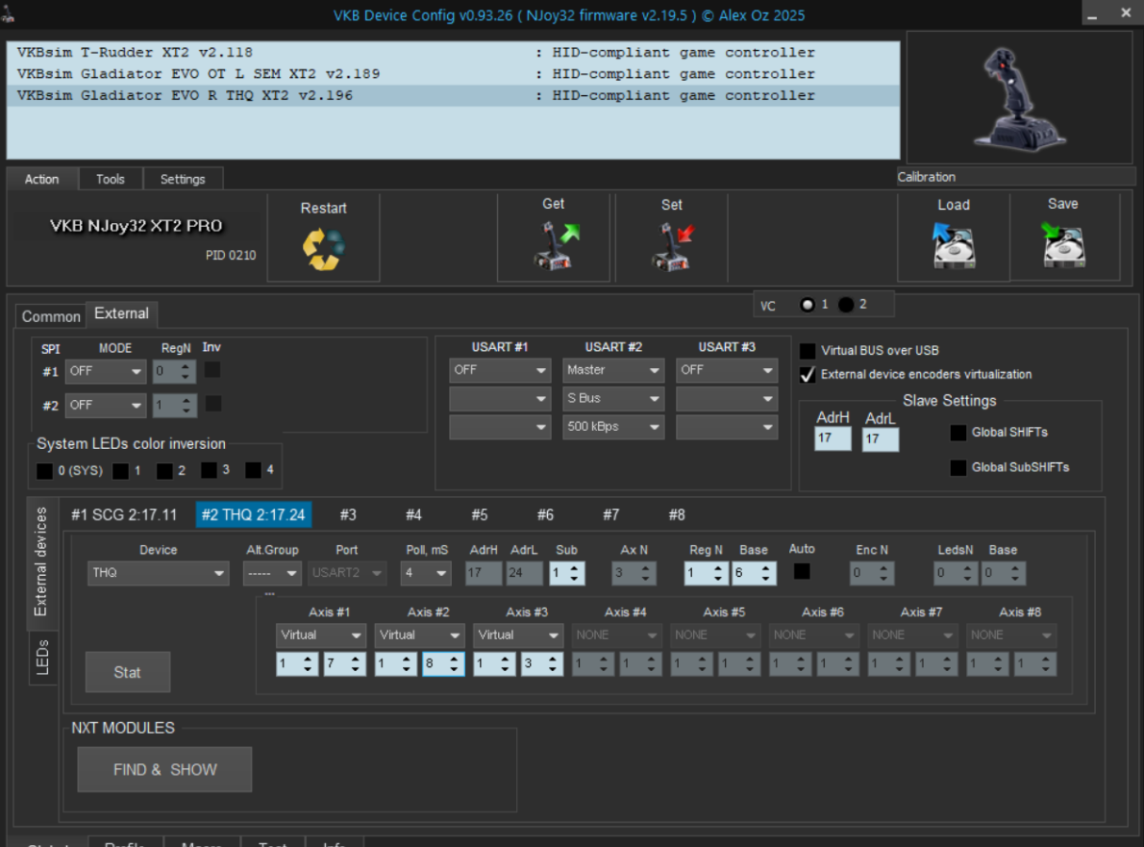Image resolution: width=1144 pixels, height=847 pixels.
Task: Open USART #2 Master dropdown
Action: point(613,371)
